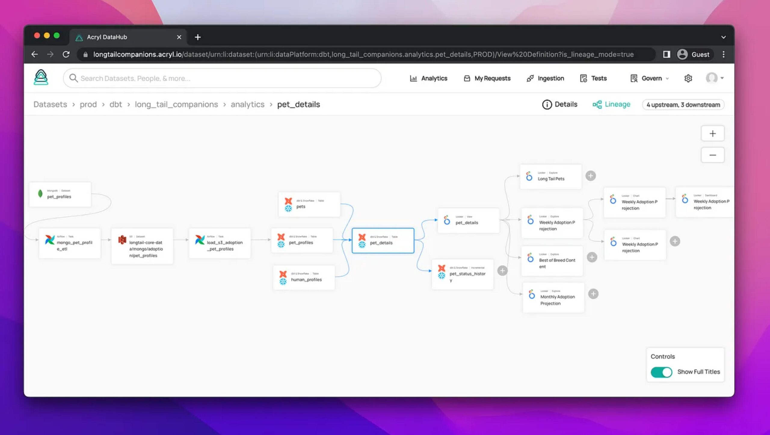Image resolution: width=770 pixels, height=435 pixels.
Task: Toggle the Show Full Titles switch
Action: (661, 372)
